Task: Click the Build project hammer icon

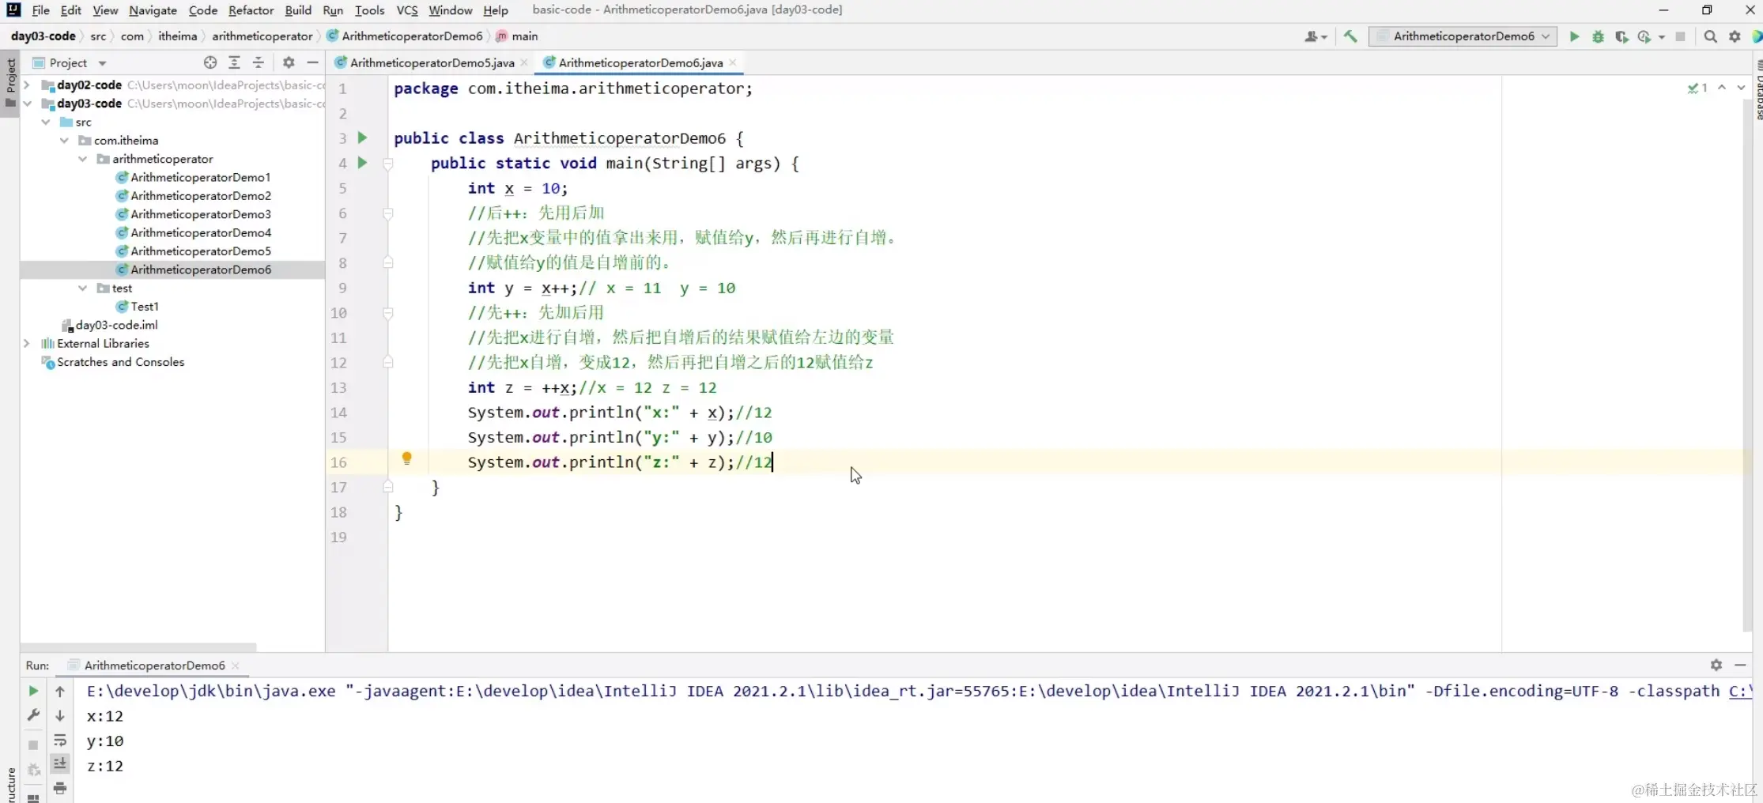Action: (x=1350, y=36)
